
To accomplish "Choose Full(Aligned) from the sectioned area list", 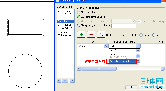I will [x=122, y=61].
